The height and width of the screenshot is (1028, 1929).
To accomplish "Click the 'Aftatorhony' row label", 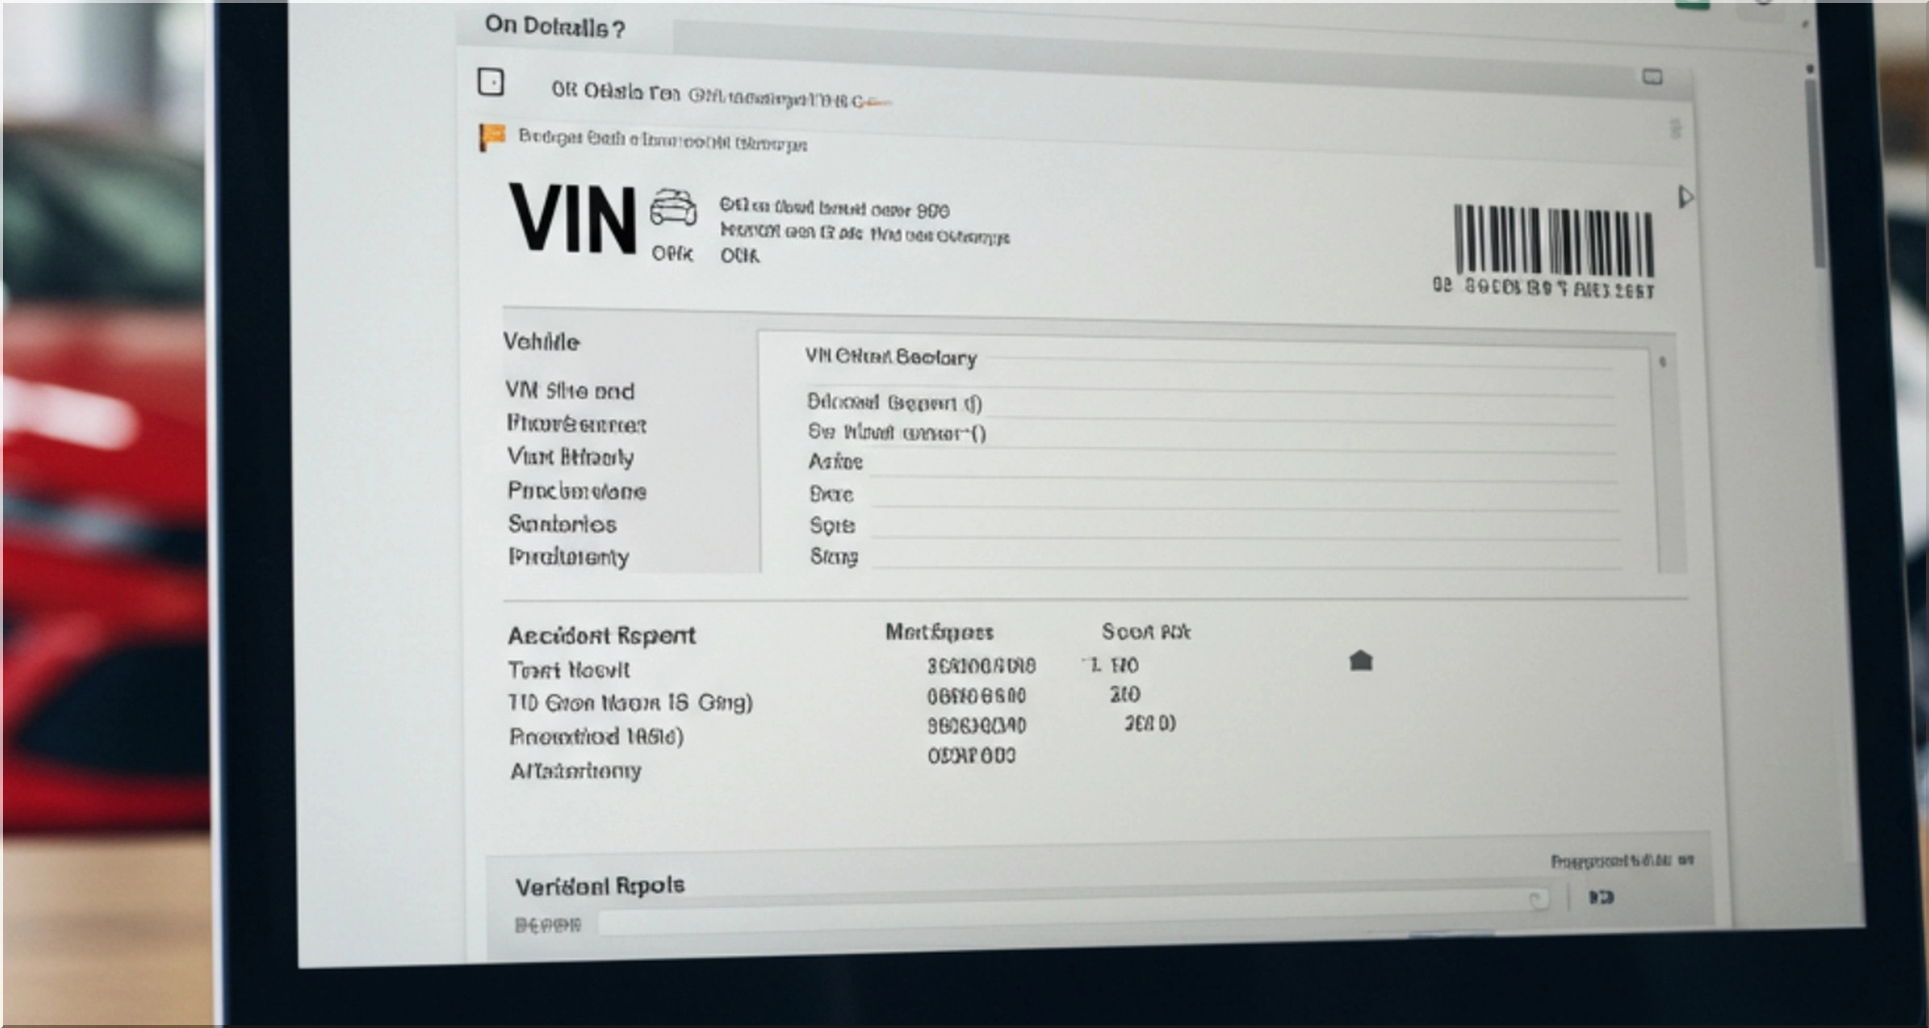I will pos(576,771).
